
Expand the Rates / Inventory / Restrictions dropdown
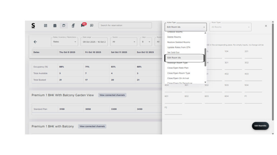point(64,42)
